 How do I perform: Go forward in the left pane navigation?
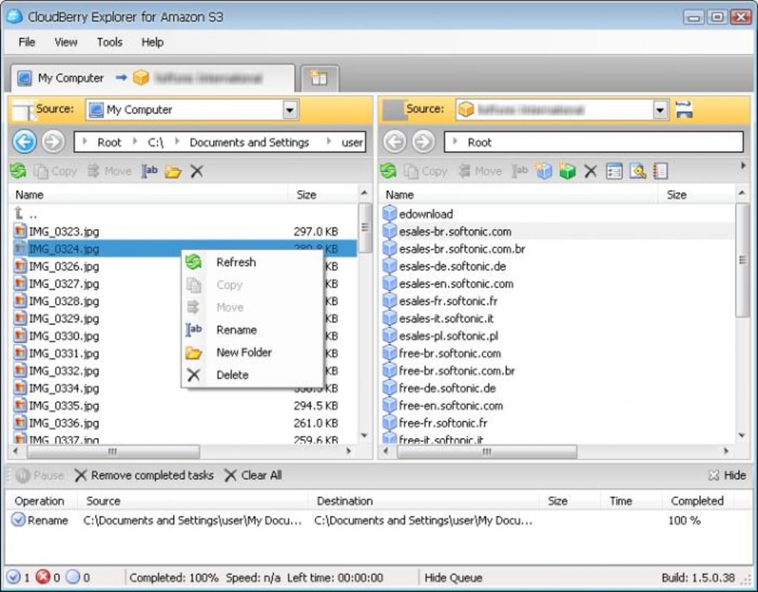54,142
